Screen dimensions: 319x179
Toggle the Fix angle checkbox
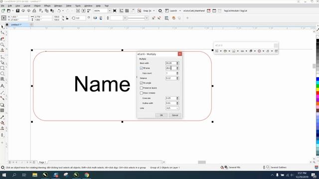click(x=142, y=83)
